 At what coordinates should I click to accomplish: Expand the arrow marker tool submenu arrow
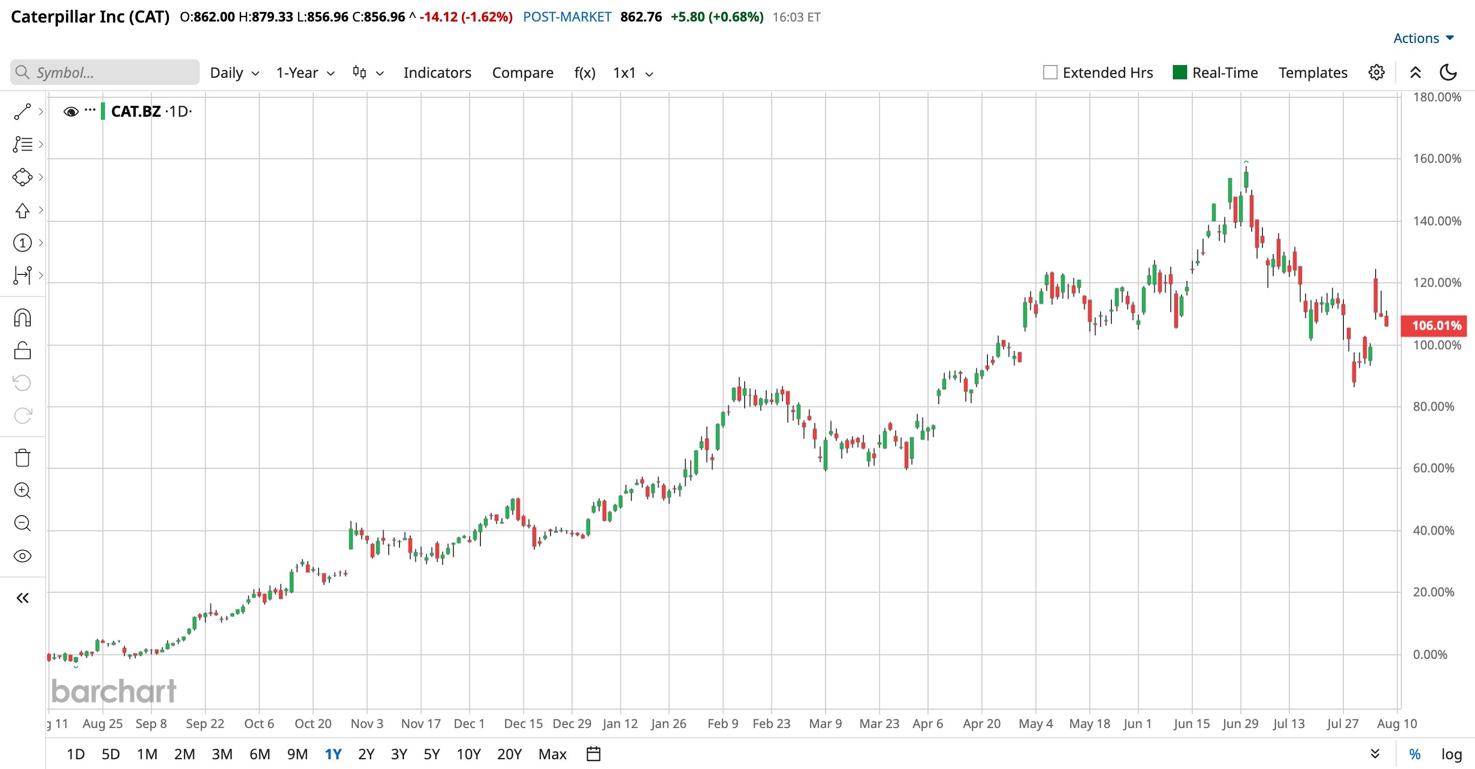tap(40, 210)
